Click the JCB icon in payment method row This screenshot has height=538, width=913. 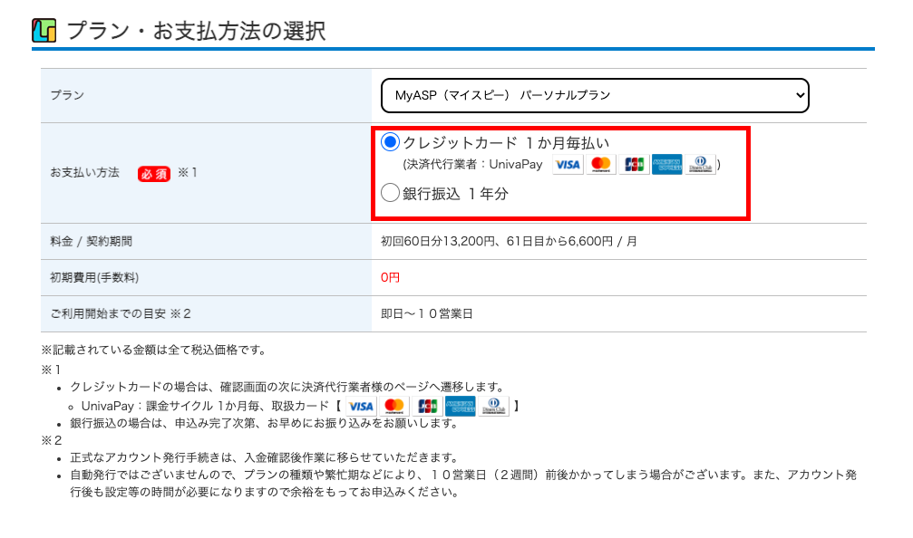click(x=634, y=165)
